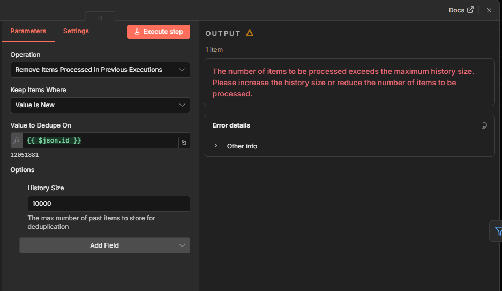Open the filter icon at right edge

click(x=498, y=231)
